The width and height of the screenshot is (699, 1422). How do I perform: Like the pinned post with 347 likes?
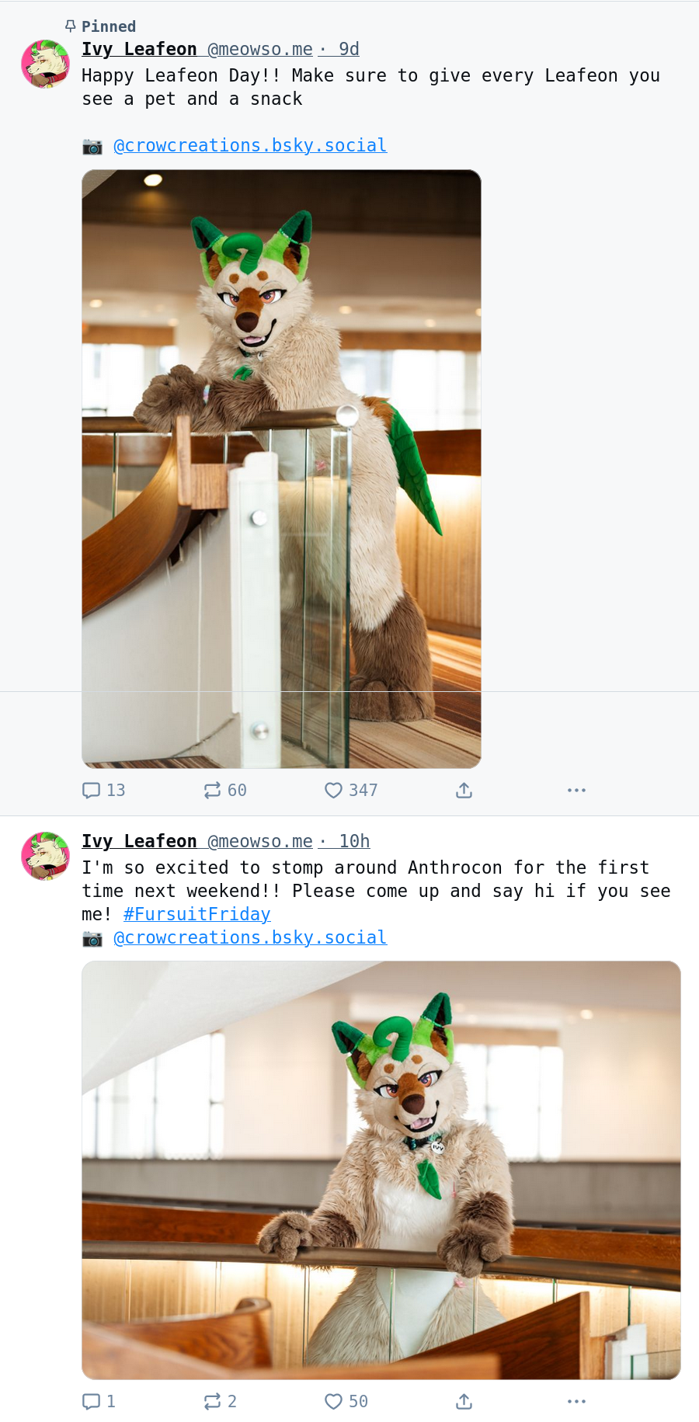(x=351, y=790)
